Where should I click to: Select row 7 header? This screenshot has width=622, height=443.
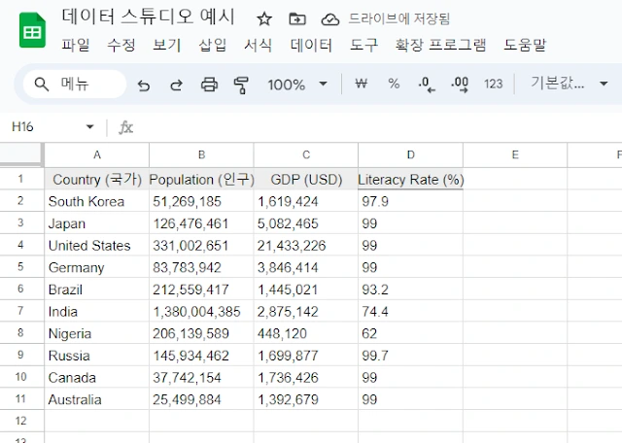pos(21,311)
